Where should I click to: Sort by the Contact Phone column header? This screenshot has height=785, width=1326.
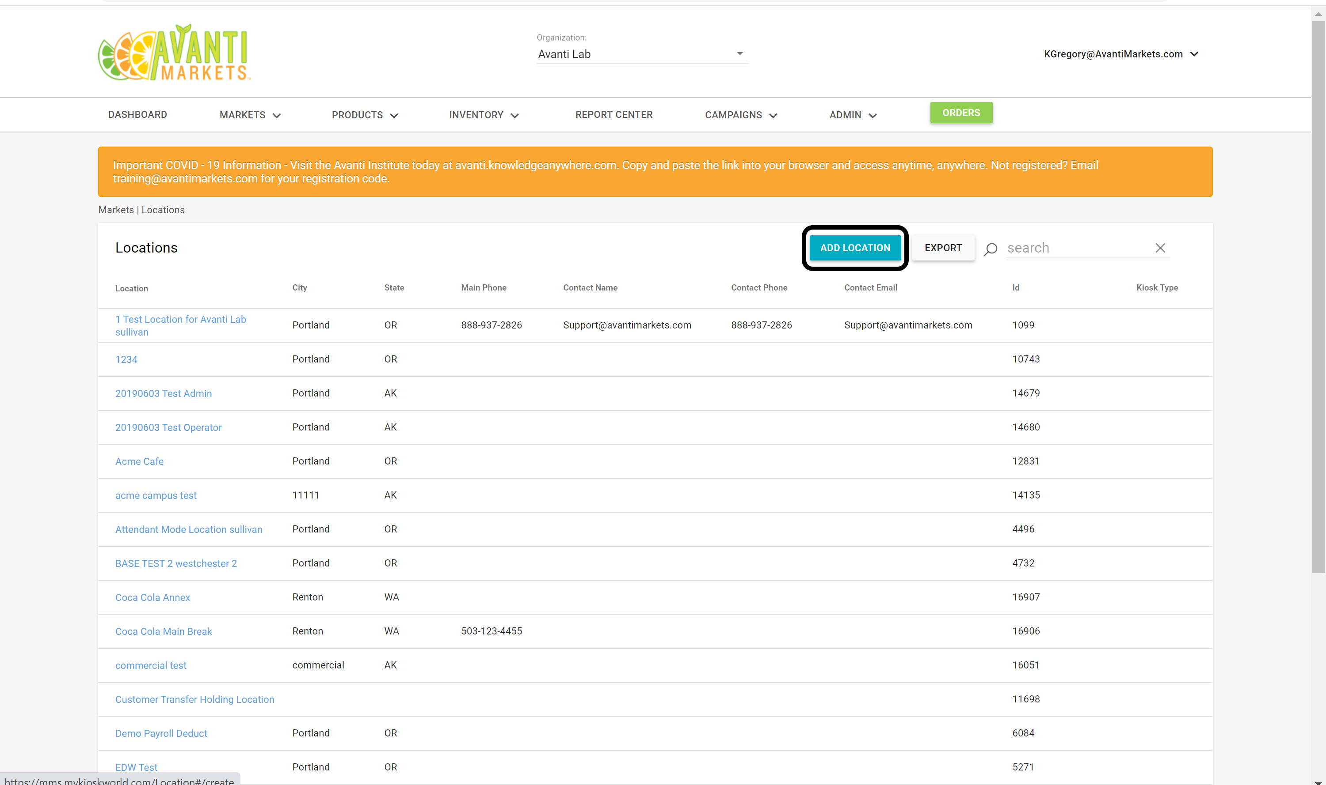point(759,288)
